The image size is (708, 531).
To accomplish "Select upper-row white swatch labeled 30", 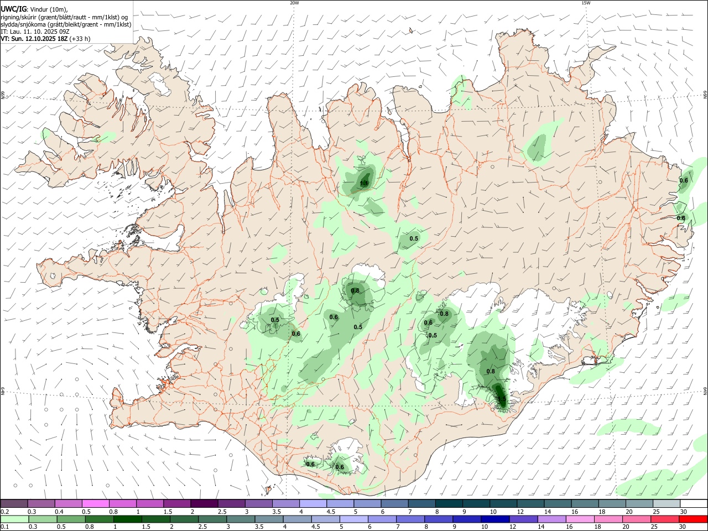I will pos(693,503).
